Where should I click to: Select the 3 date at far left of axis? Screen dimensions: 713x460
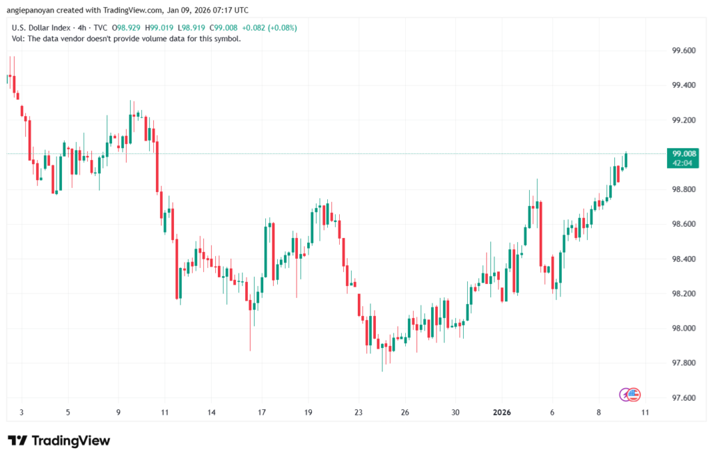22,413
